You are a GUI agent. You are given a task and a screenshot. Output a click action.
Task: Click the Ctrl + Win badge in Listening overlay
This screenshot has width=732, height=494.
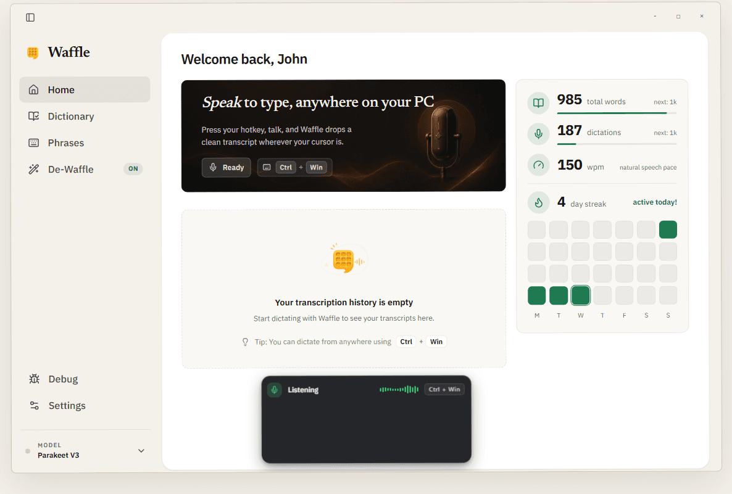coord(444,389)
